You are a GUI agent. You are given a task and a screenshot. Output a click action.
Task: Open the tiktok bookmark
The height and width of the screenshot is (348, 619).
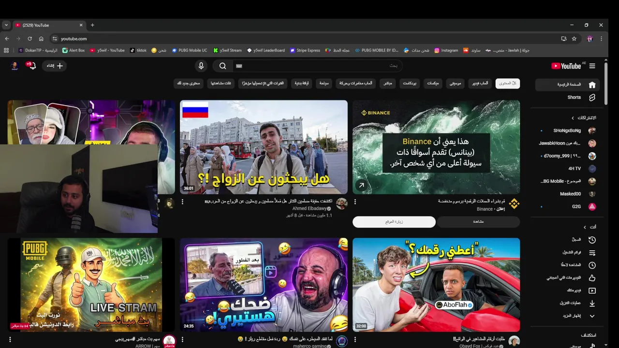click(138, 50)
